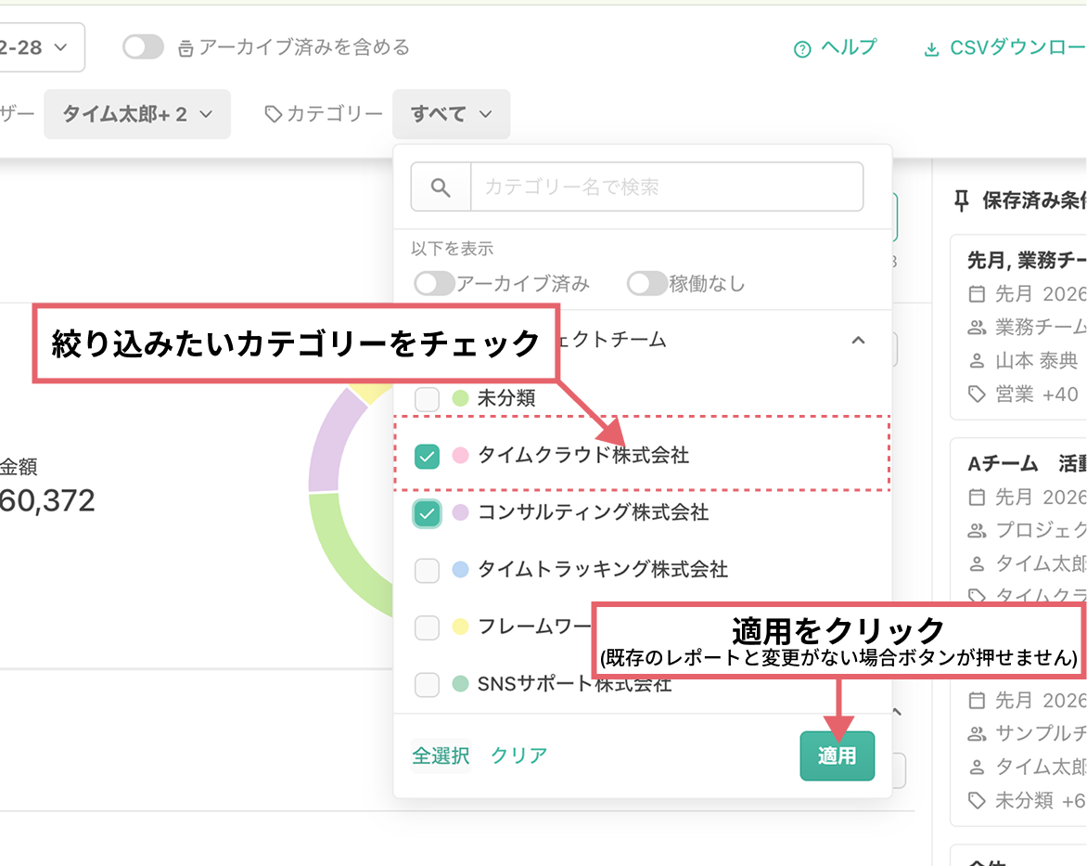Uncheck タイムクラウド株式会社 checkbox

pyautogui.click(x=427, y=456)
